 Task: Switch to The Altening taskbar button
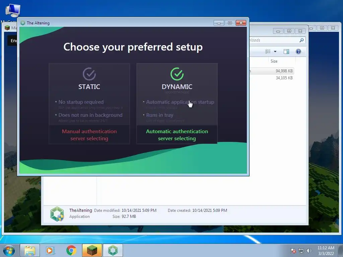point(113,250)
